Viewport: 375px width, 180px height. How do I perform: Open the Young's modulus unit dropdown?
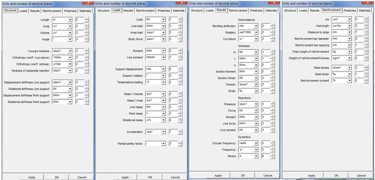(x=70, y=51)
